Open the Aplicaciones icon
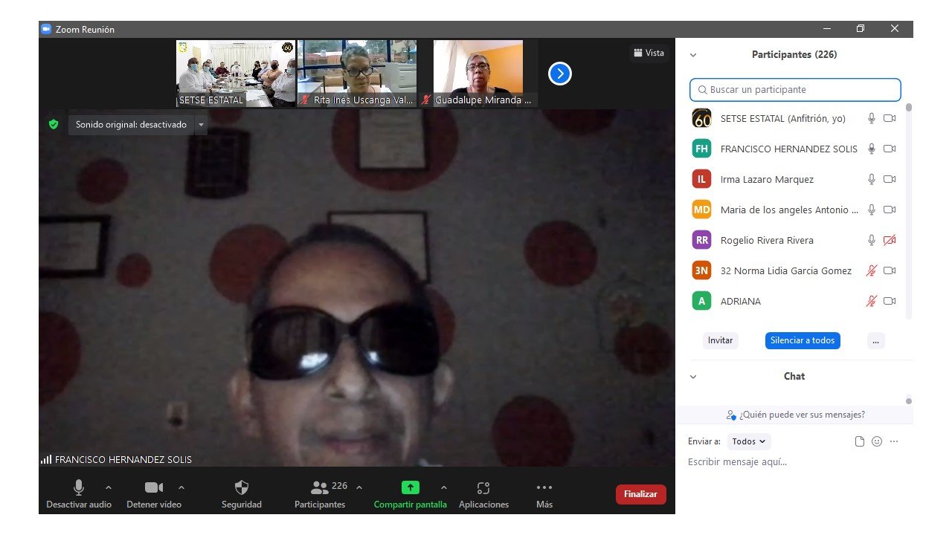The height and width of the screenshot is (535, 952). tap(483, 487)
